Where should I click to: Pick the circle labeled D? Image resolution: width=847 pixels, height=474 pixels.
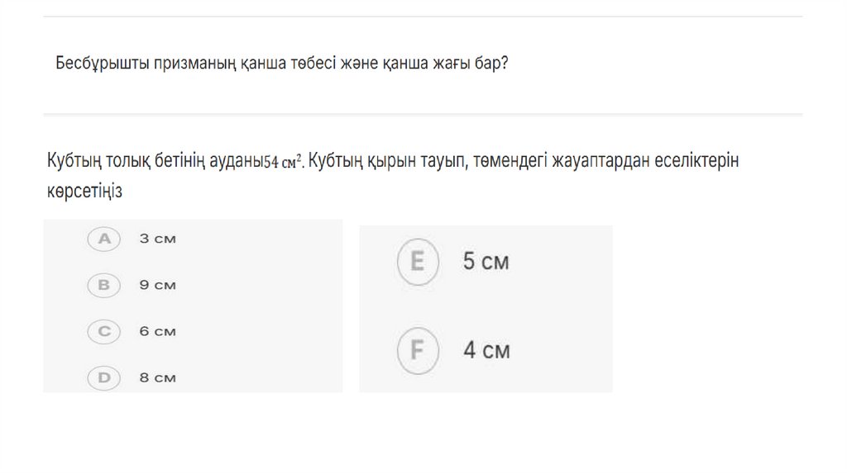click(x=104, y=378)
